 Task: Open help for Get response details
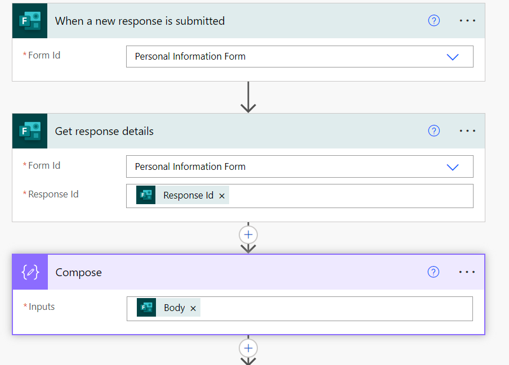coord(434,131)
